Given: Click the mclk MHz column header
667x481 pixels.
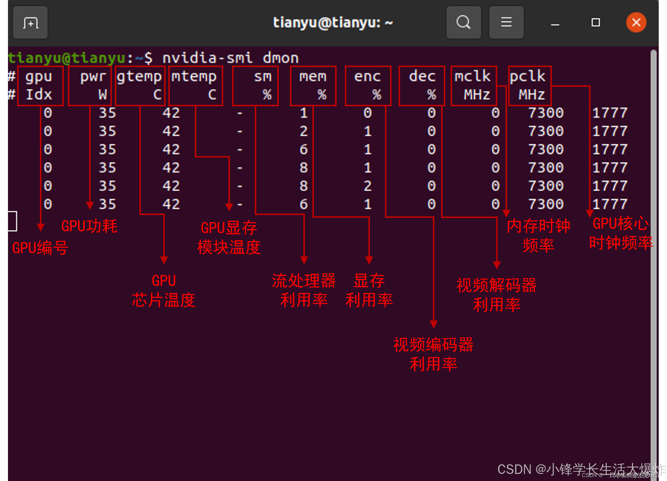Looking at the screenshot, I should point(474,86).
